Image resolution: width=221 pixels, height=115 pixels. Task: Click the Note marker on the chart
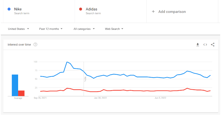pyautogui.click(x=85, y=79)
